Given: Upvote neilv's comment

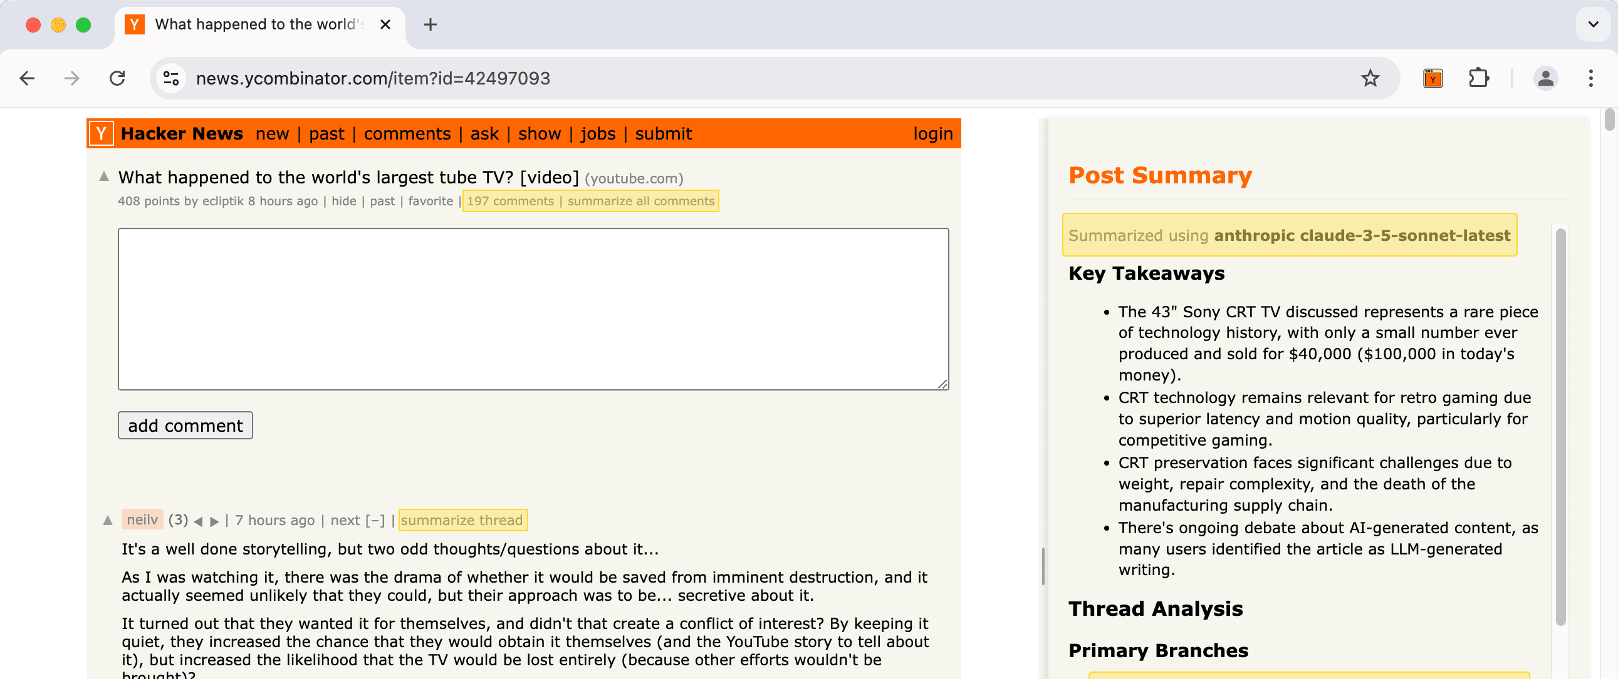Looking at the screenshot, I should pyautogui.click(x=108, y=519).
